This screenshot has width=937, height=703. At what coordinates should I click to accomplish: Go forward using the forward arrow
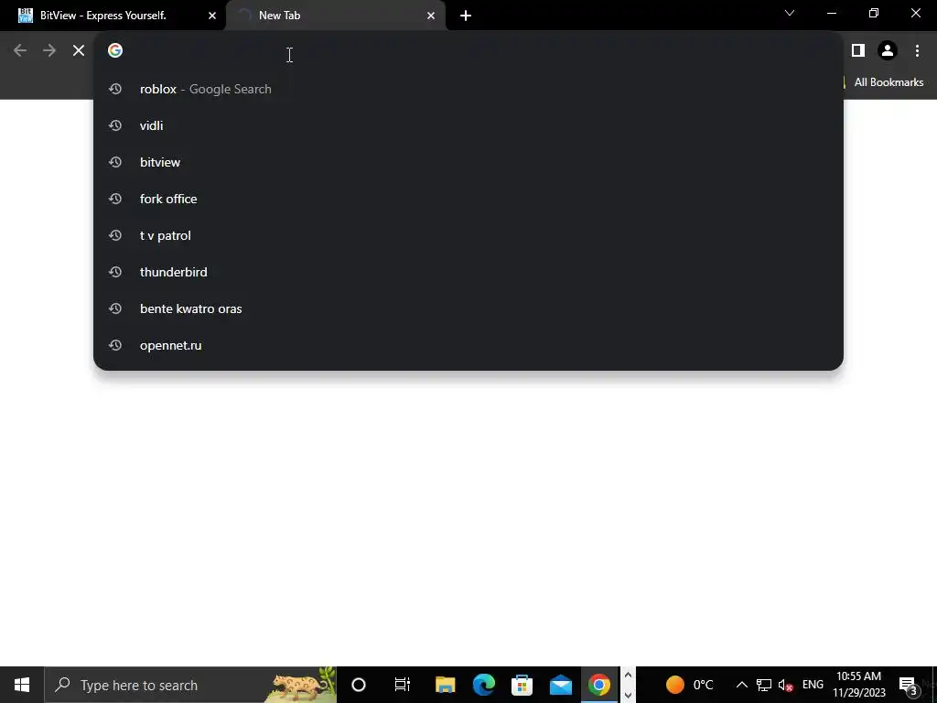(x=49, y=51)
